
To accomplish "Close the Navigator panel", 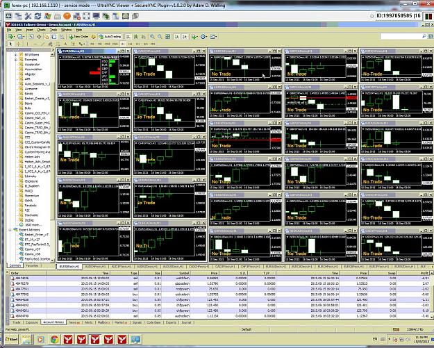I will click(x=53, y=49).
